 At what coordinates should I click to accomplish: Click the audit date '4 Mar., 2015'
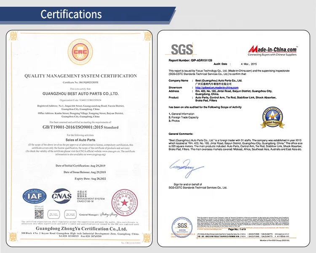coord(249,64)
